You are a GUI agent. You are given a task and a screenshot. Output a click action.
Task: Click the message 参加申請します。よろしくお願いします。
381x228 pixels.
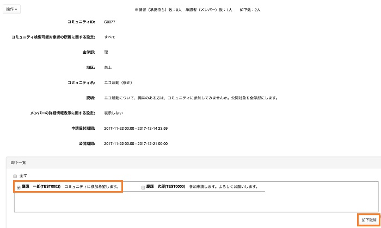[223, 187]
